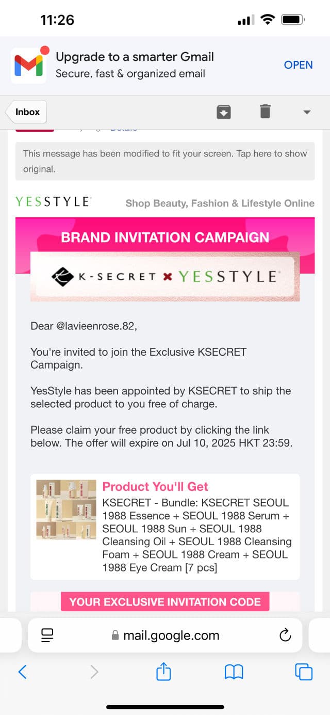Screen dimensions: 330x715
Task: Open the Gmail app via OPEN link
Action: (x=298, y=65)
